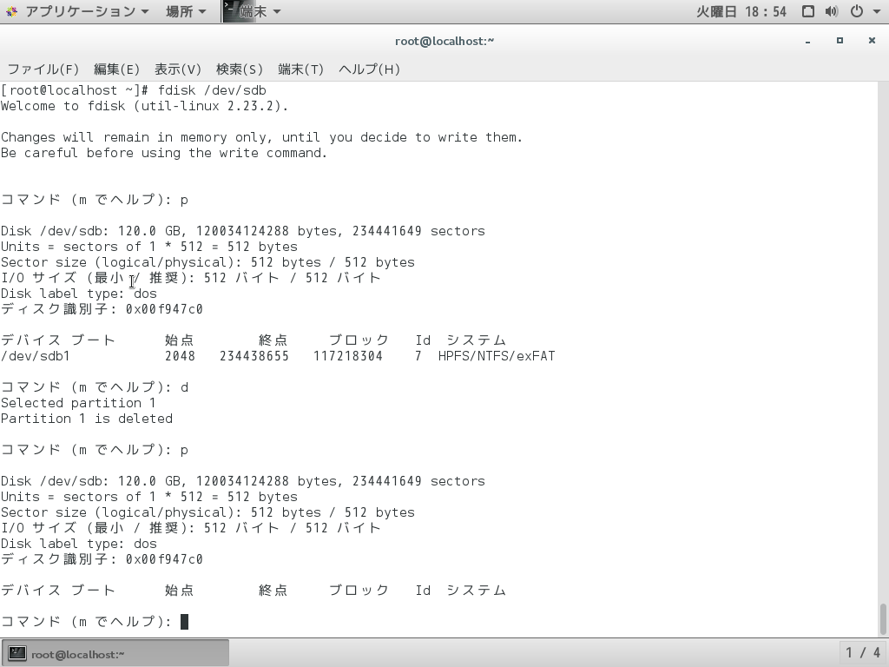Click the network icon in the system tray

[x=807, y=11]
